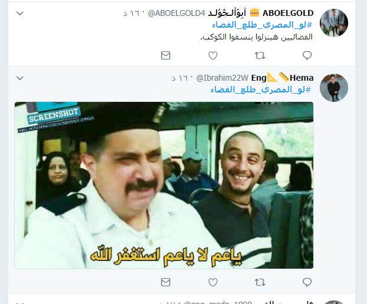Reply to Eng Hema's meme tweet

tap(307, 282)
